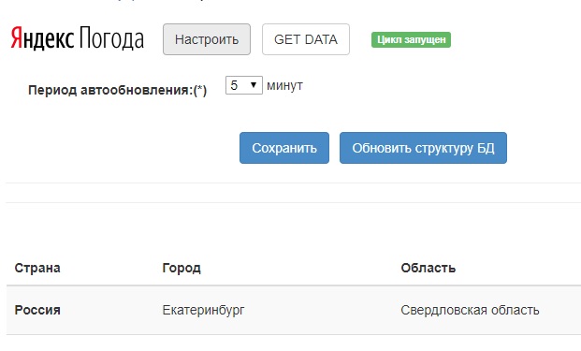The image size is (581, 351).
Task: Click the Страна column header
Action: click(x=37, y=268)
